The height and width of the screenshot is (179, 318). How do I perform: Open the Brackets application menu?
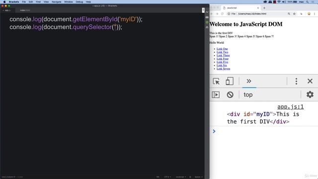tap(14, 2)
